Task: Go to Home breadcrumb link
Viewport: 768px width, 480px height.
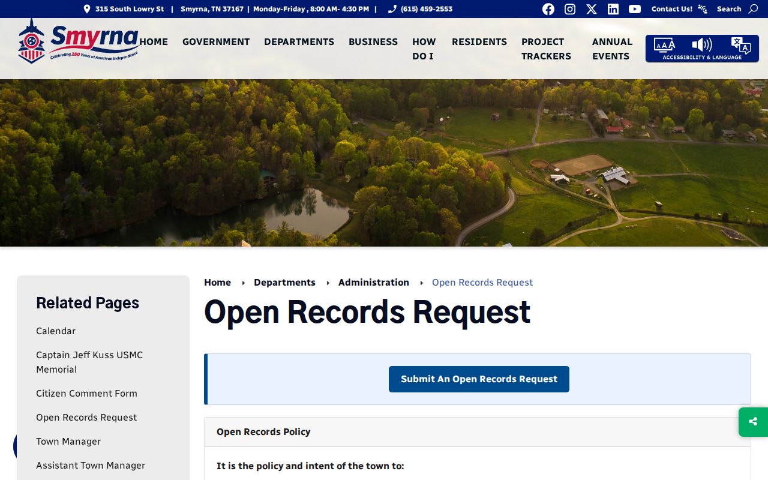Action: pyautogui.click(x=217, y=283)
